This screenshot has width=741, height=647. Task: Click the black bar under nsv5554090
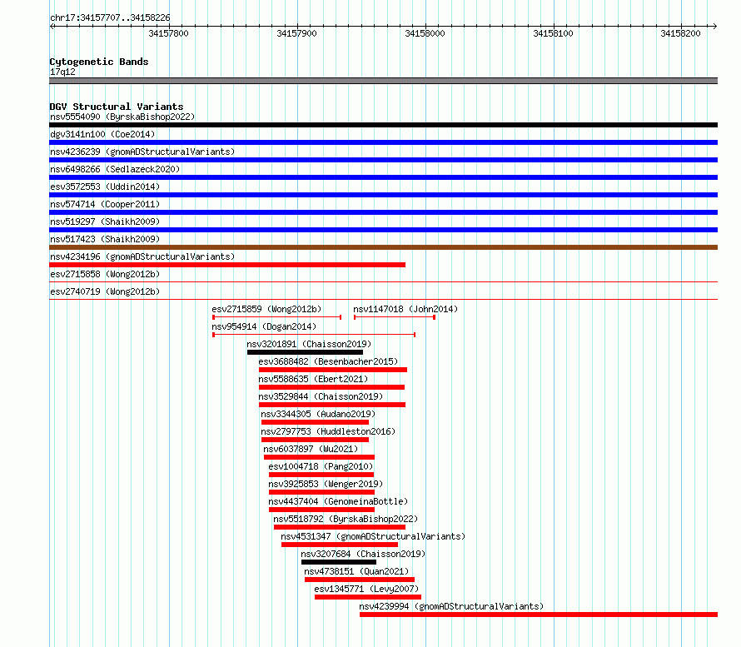click(383, 125)
